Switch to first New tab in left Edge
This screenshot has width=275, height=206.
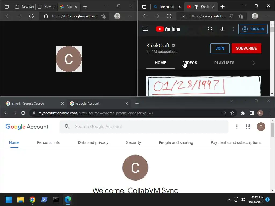pyautogui.click(x=24, y=7)
